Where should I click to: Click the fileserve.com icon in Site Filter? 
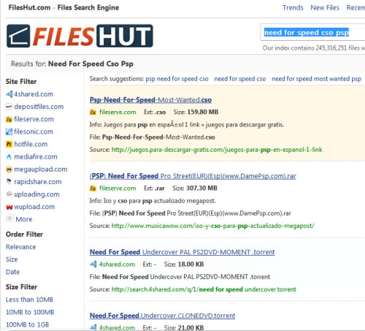tap(9, 119)
